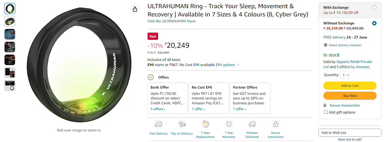384x142 pixels.
Task: Open the Partner Offers card
Action: tap(250, 98)
